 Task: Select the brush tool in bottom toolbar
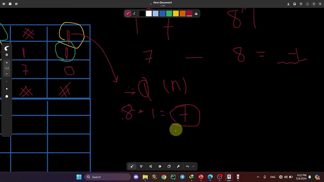132,166
